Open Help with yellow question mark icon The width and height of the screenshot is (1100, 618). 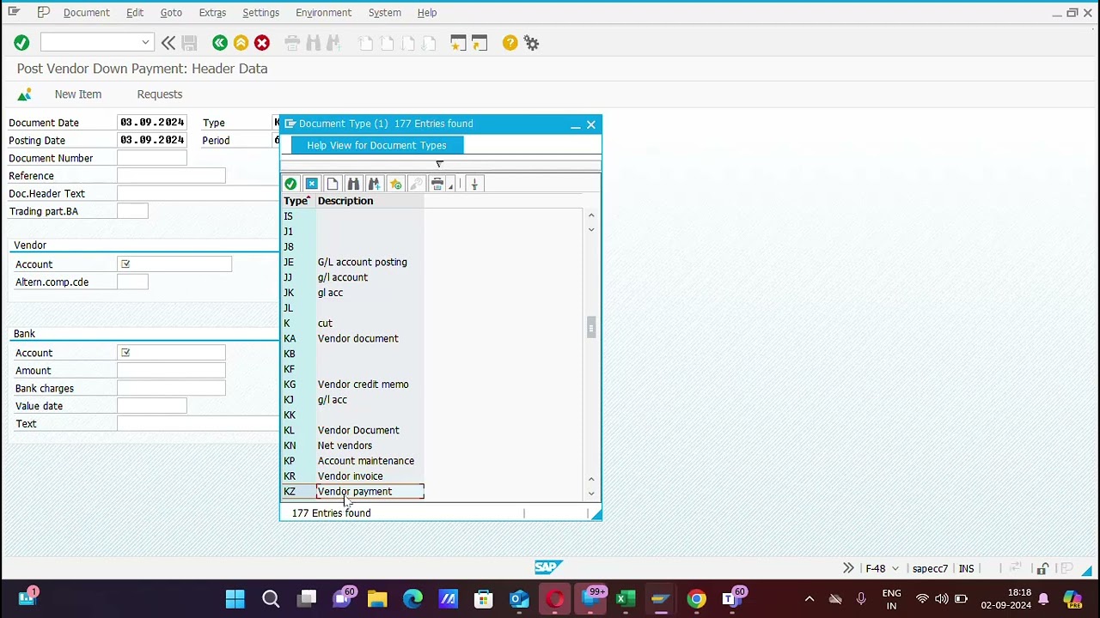tap(510, 42)
